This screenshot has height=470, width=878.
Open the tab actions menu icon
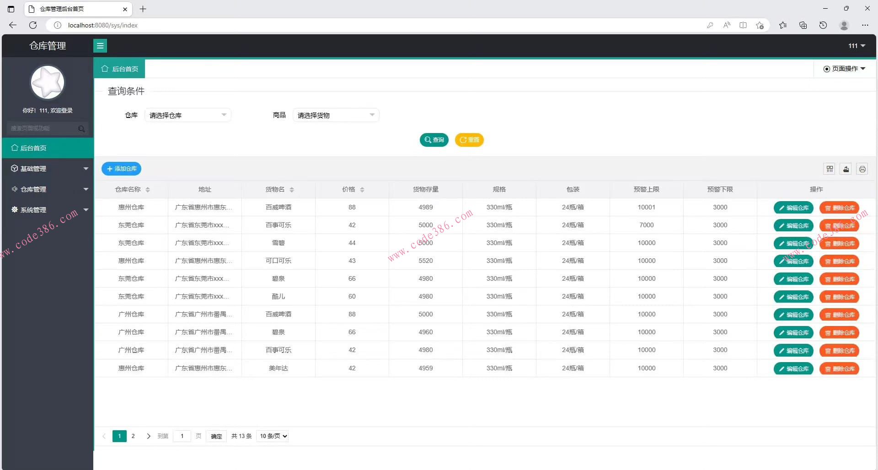11,9
